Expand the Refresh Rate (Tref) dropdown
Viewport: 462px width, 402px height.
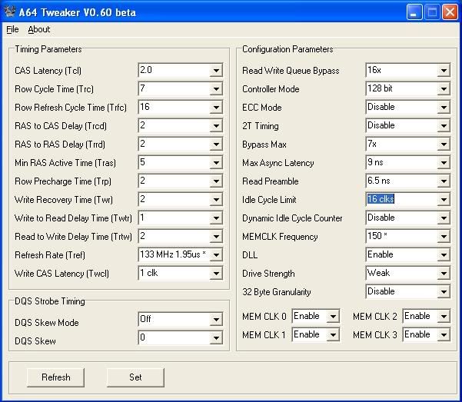coord(216,255)
